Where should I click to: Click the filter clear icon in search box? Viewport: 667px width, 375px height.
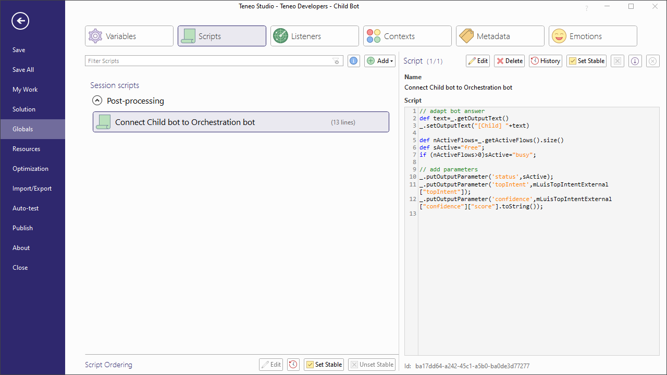pyautogui.click(x=337, y=61)
